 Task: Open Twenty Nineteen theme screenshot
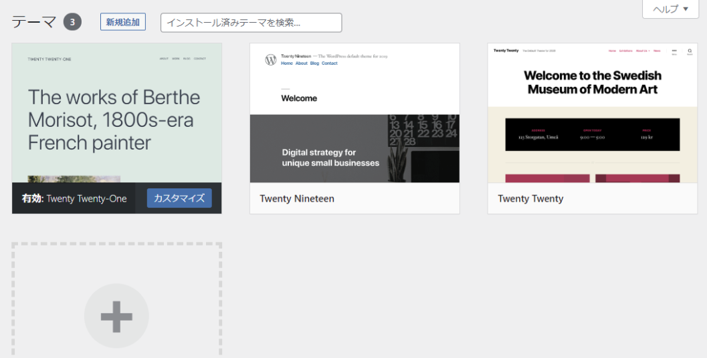pos(355,113)
